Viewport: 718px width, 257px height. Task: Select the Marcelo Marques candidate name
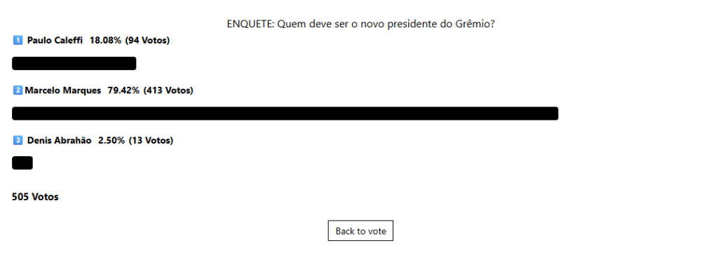click(x=62, y=90)
